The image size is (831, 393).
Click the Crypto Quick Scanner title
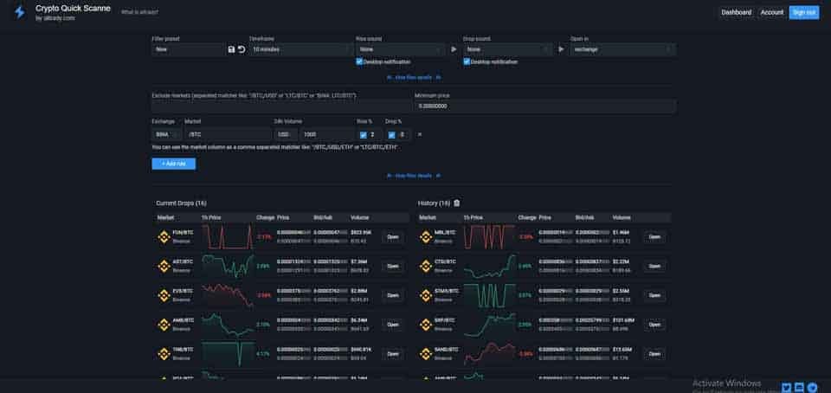tap(73, 9)
